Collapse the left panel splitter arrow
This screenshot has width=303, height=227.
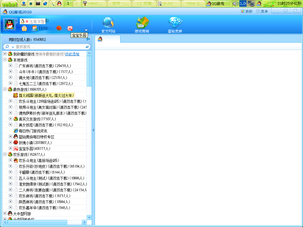click(93, 130)
